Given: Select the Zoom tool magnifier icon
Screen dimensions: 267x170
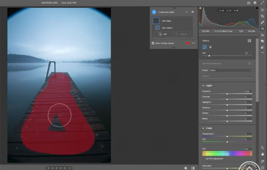Looking at the screenshot, I should [263, 148].
